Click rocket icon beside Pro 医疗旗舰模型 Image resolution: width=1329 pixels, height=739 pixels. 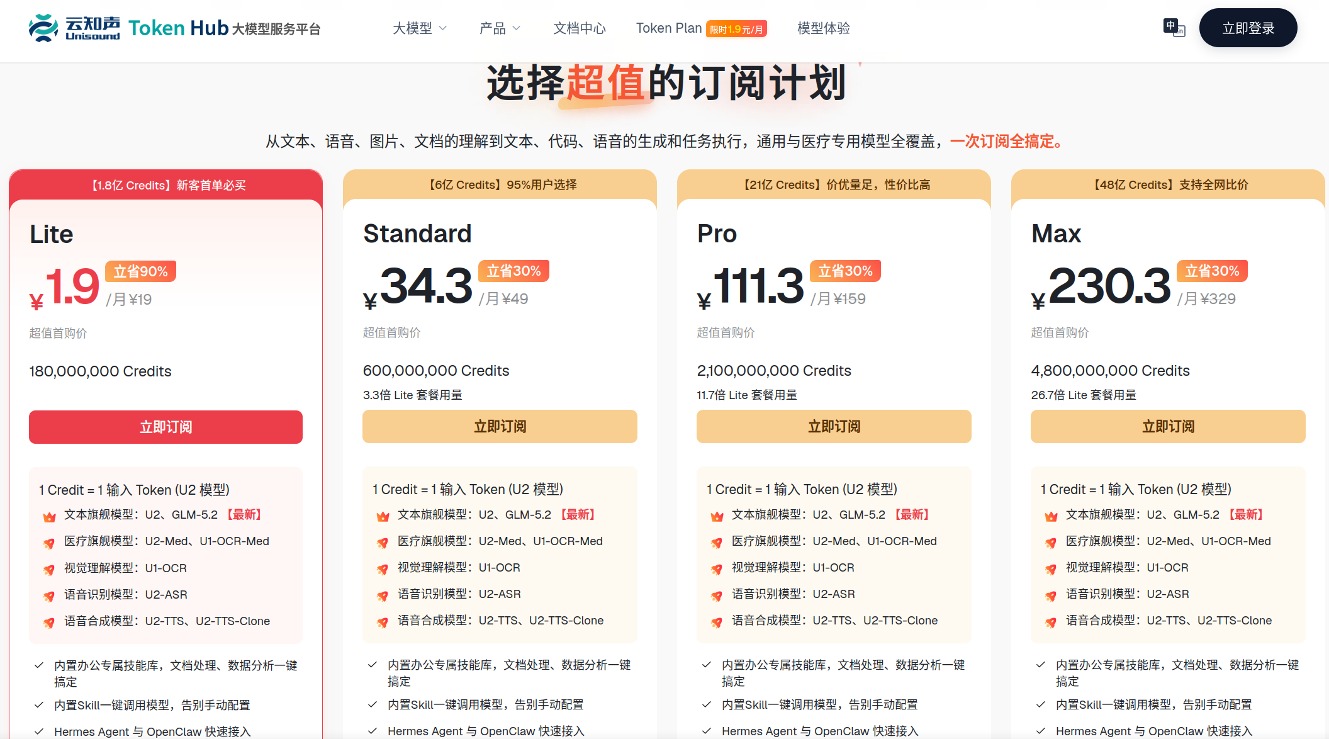tap(717, 543)
